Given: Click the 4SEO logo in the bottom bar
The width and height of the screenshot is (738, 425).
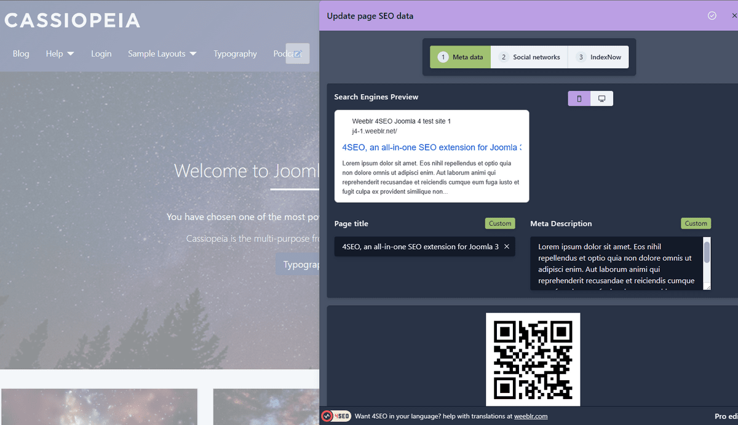Looking at the screenshot, I should point(336,416).
